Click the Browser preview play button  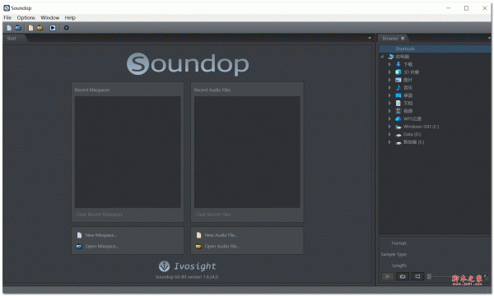(388, 276)
